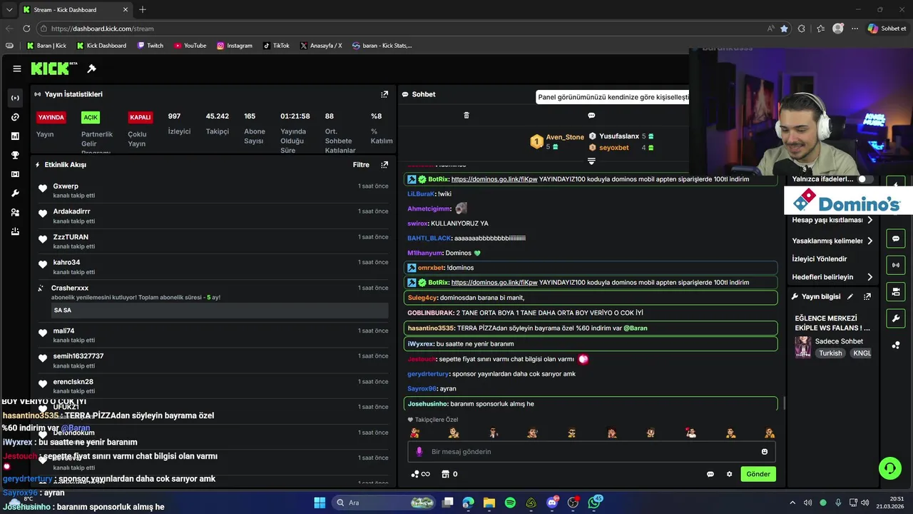Open the hamburger menu next to the Kick logo
This screenshot has height=514, width=913.
pos(16,69)
